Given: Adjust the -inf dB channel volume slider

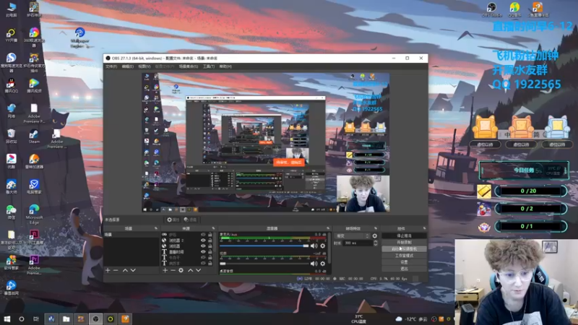Looking at the screenshot, I should click(264, 264).
